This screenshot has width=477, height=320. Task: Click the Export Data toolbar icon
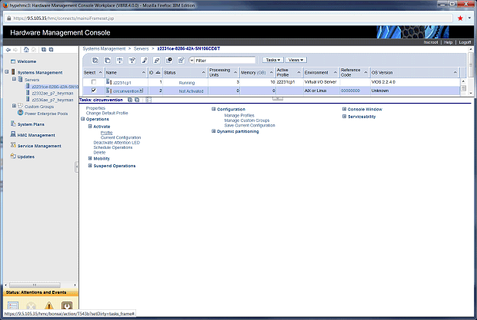181,61
